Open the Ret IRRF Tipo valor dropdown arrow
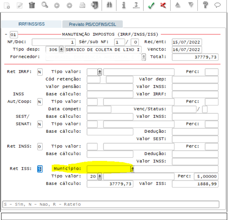The width and height of the screenshot is (228, 220). tap(100, 72)
